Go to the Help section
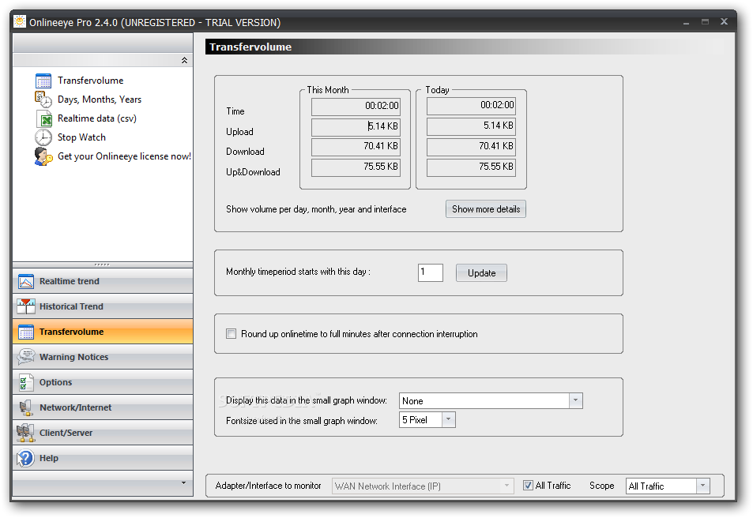Image resolution: width=753 pixels, height=518 pixels. [103, 458]
